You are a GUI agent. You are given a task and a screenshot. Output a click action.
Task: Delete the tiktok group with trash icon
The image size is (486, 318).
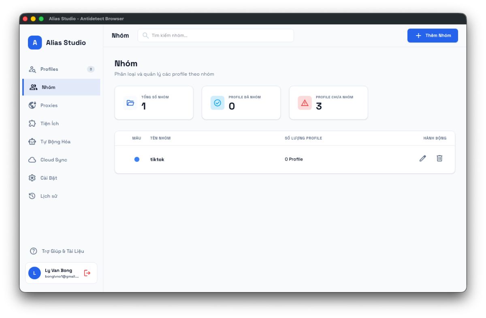click(x=439, y=158)
